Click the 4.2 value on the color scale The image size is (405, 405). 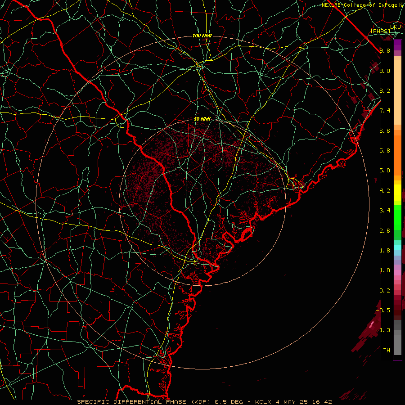pos(385,191)
